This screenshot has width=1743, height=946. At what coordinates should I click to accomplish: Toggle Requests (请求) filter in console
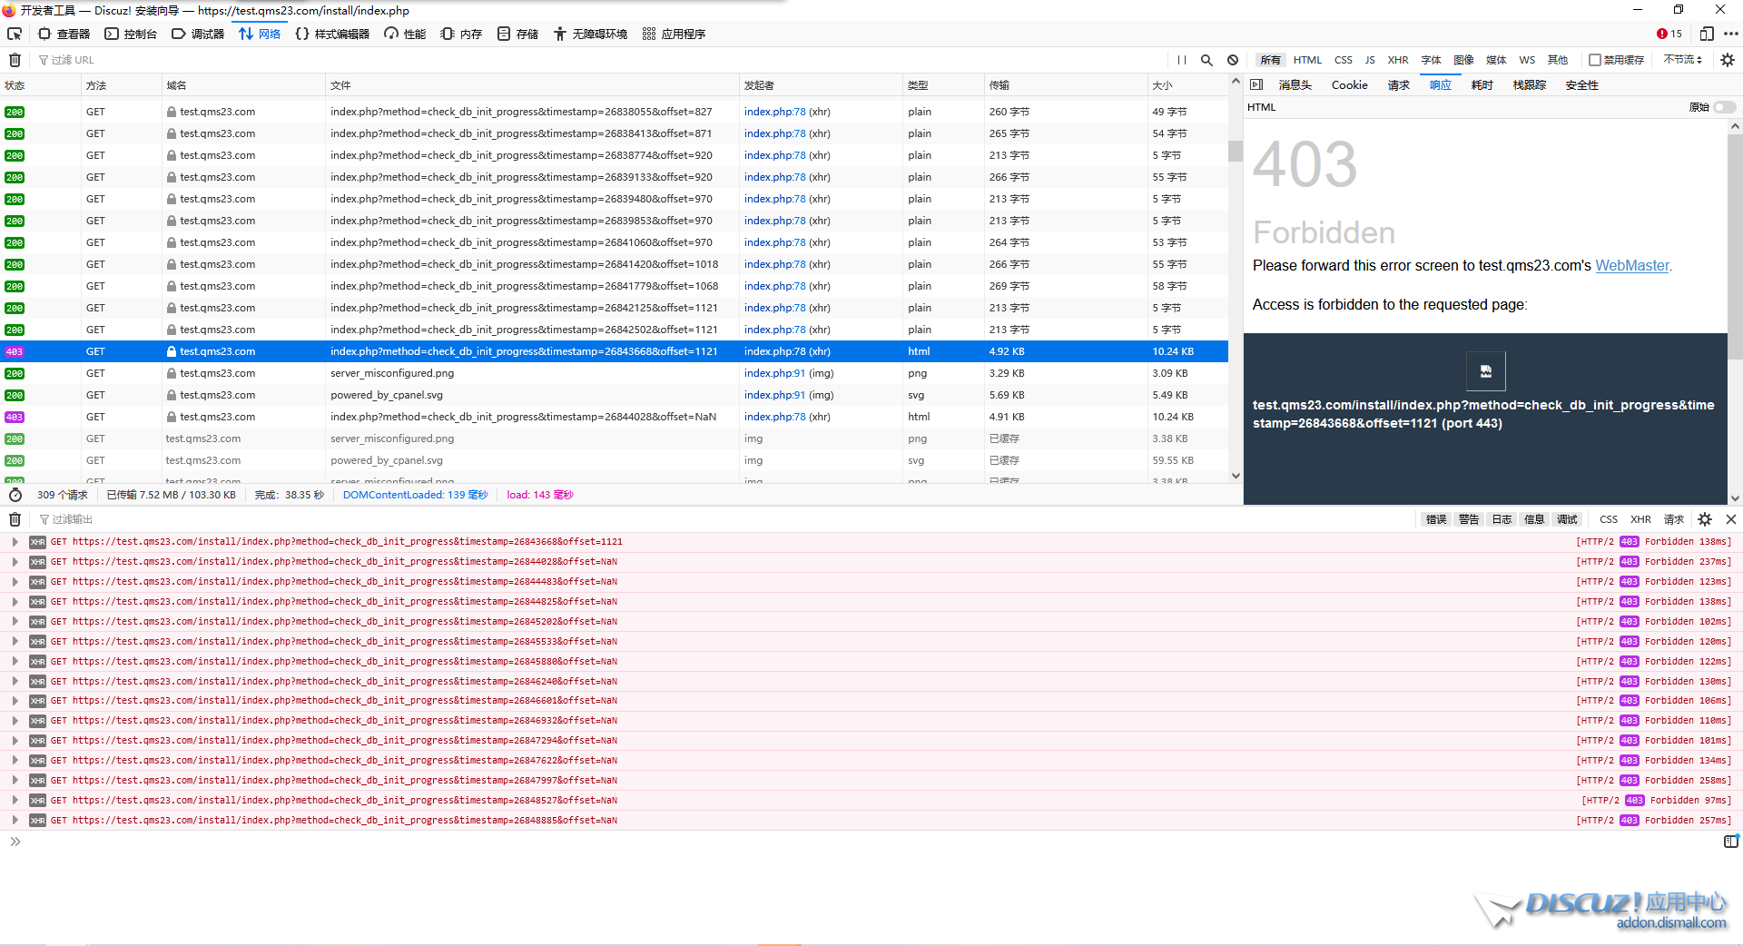click(1673, 519)
